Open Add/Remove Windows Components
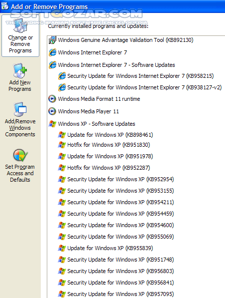 (20, 120)
